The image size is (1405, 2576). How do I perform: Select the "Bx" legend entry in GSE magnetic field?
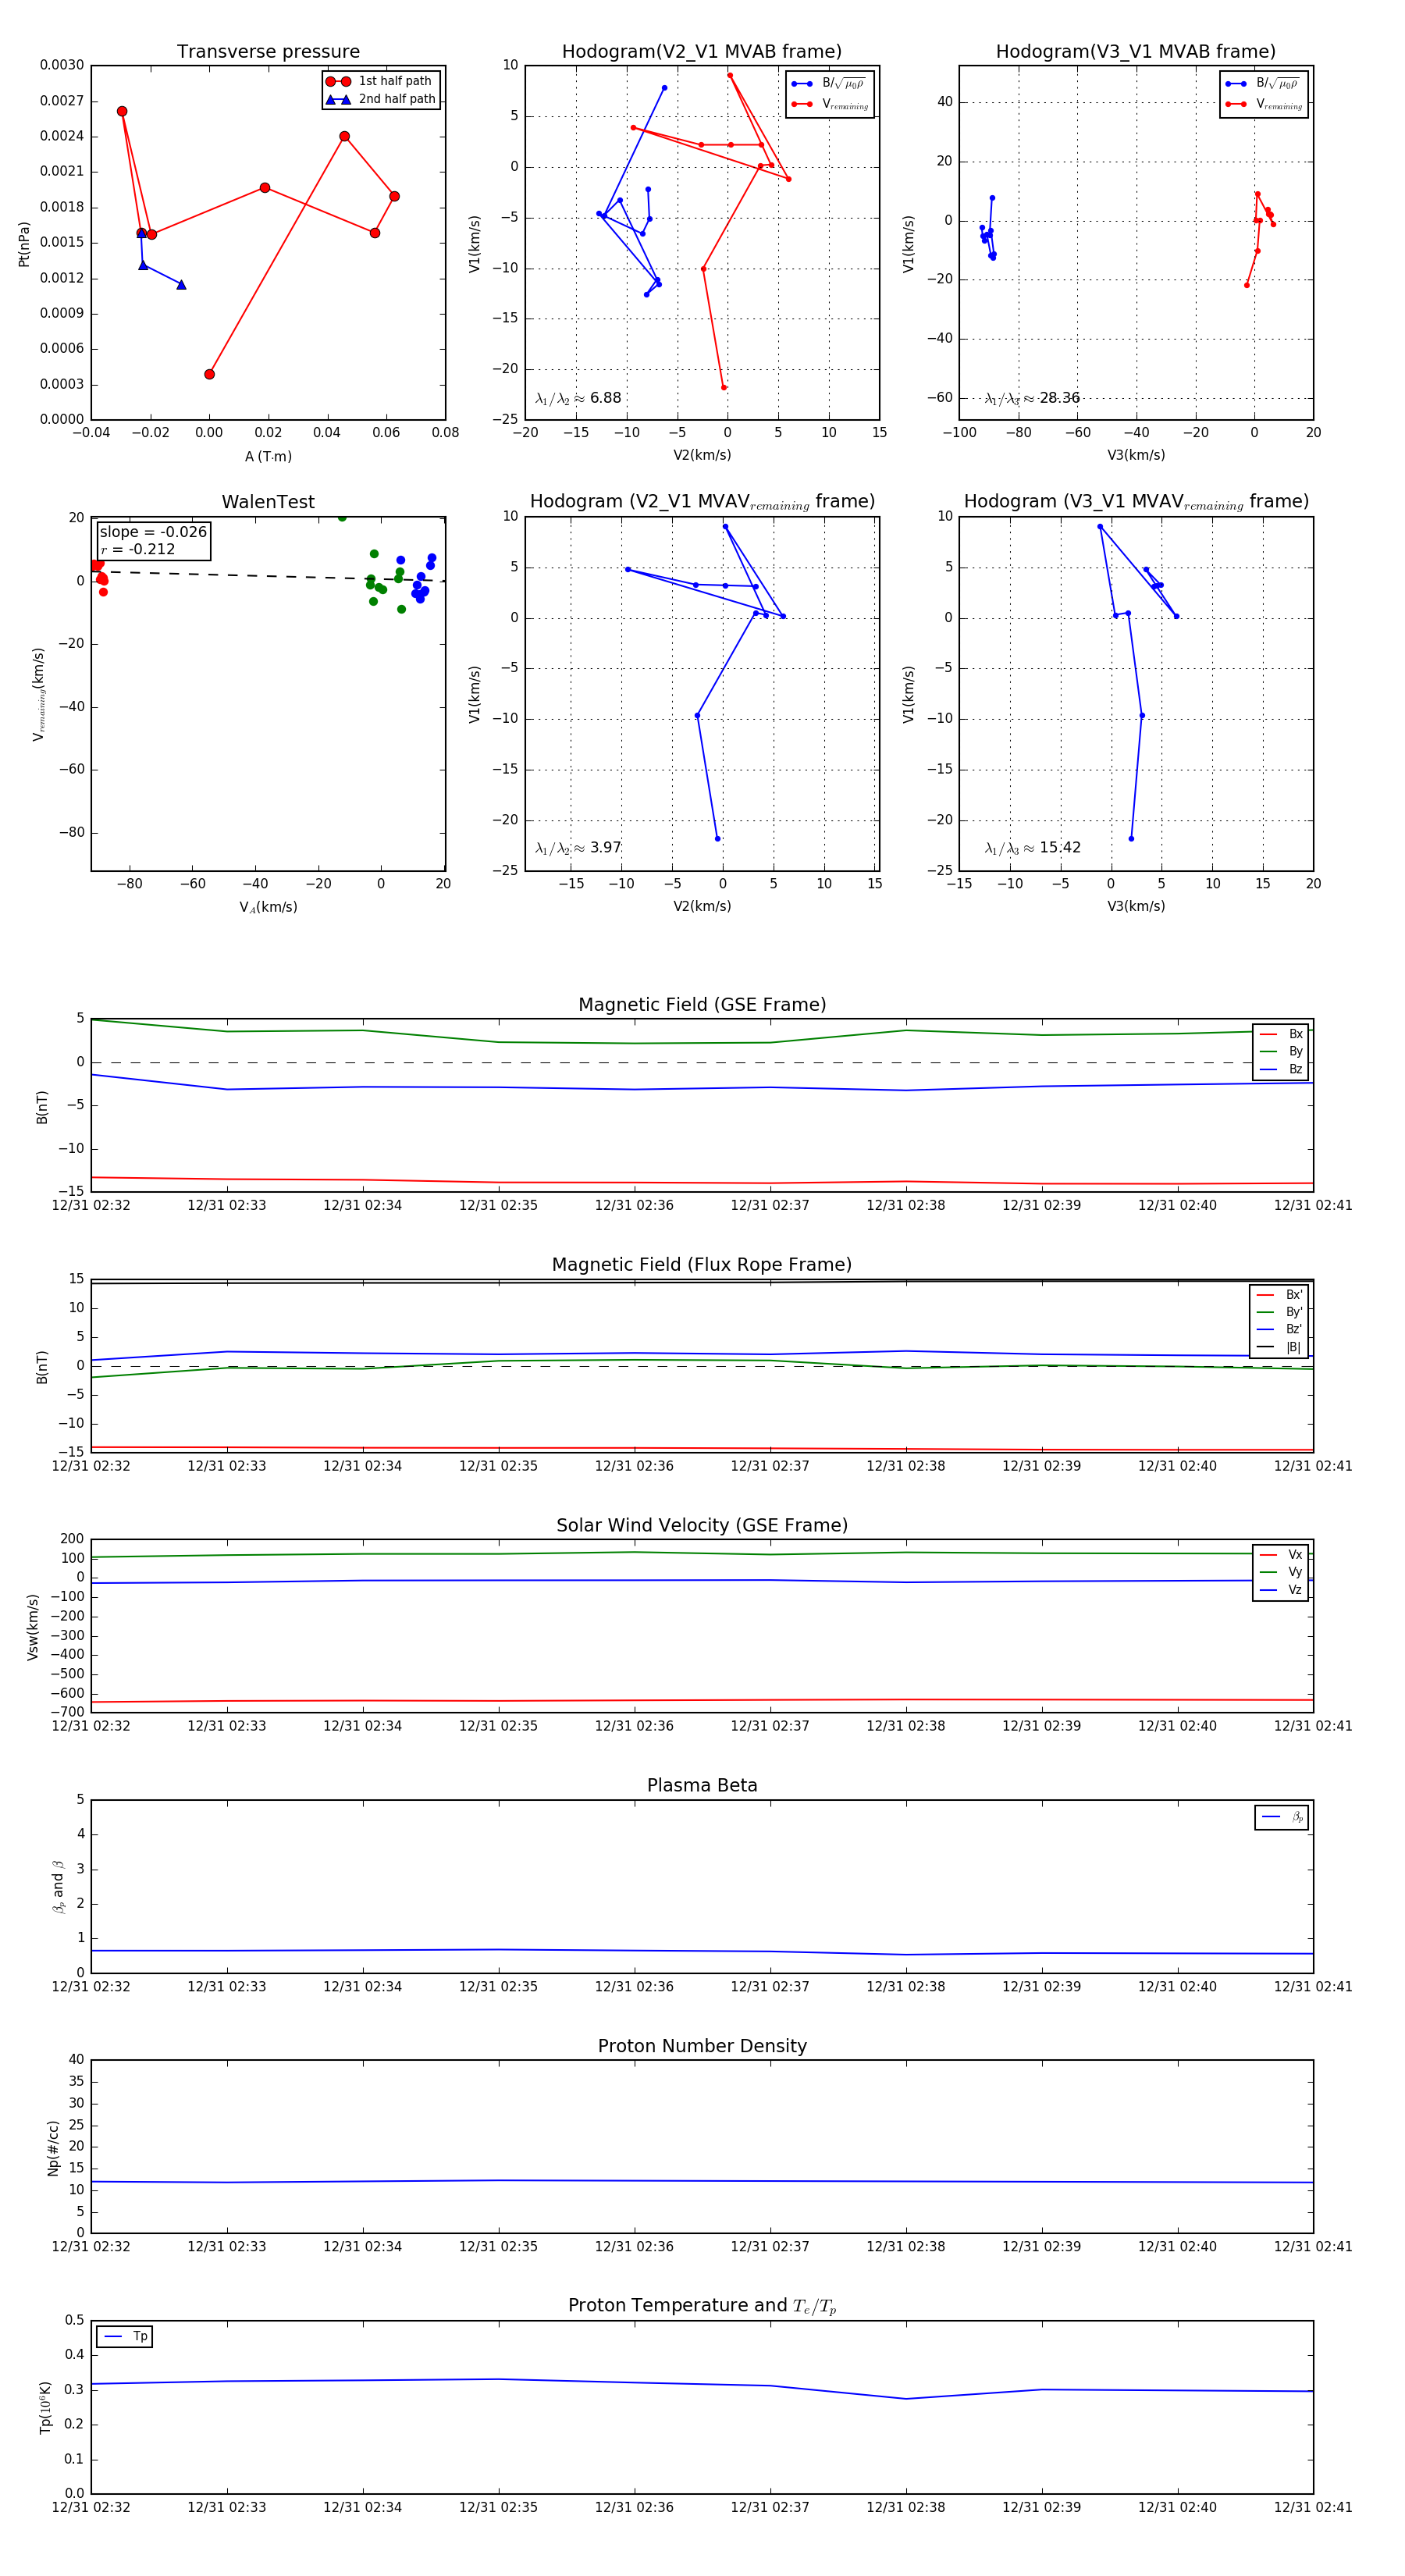pos(1281,1034)
